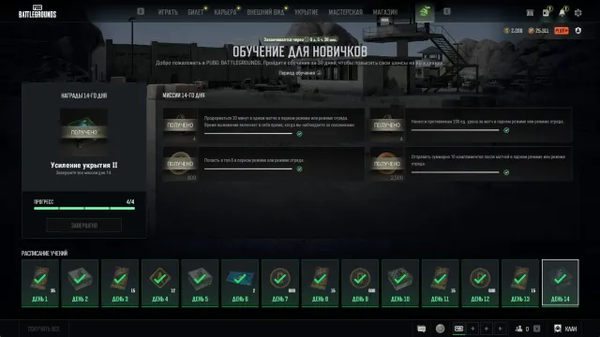Open the ИГРАТЬ tab

click(x=168, y=12)
